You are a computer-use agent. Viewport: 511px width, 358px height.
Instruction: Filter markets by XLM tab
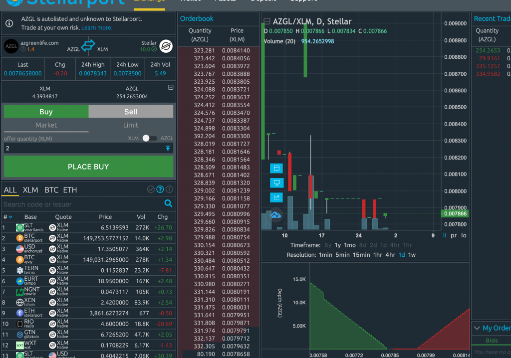click(30, 190)
